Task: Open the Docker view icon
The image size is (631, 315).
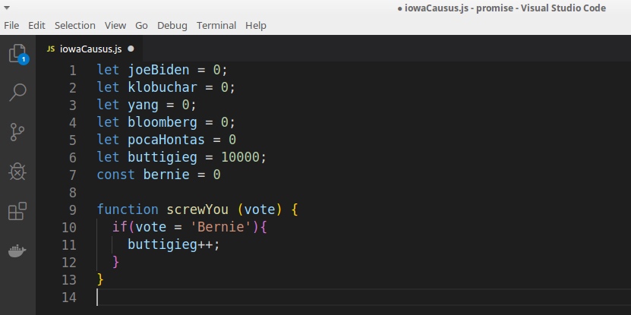Action: (x=17, y=251)
